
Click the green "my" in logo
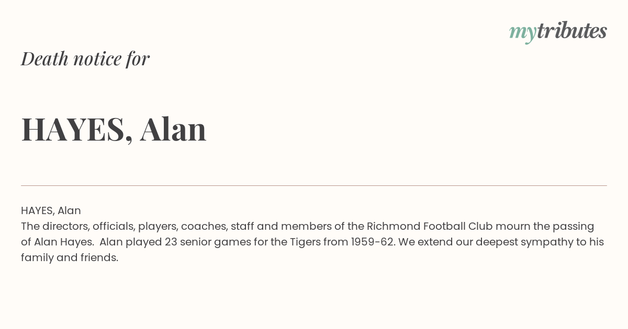point(523,34)
